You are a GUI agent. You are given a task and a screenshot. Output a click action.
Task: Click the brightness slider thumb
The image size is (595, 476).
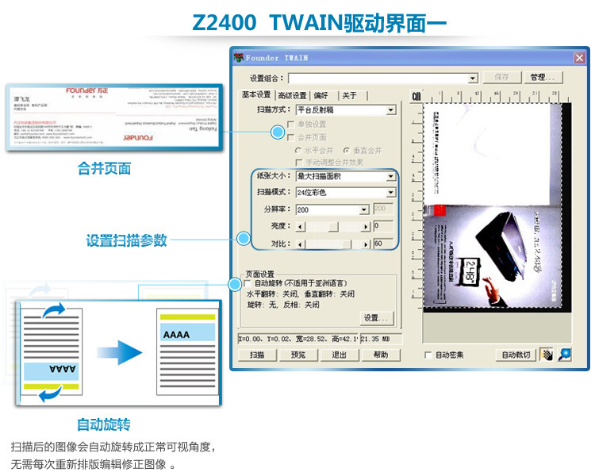coord(333,227)
